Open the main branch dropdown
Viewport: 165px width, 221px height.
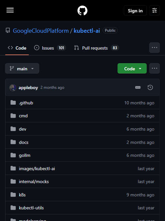22,68
